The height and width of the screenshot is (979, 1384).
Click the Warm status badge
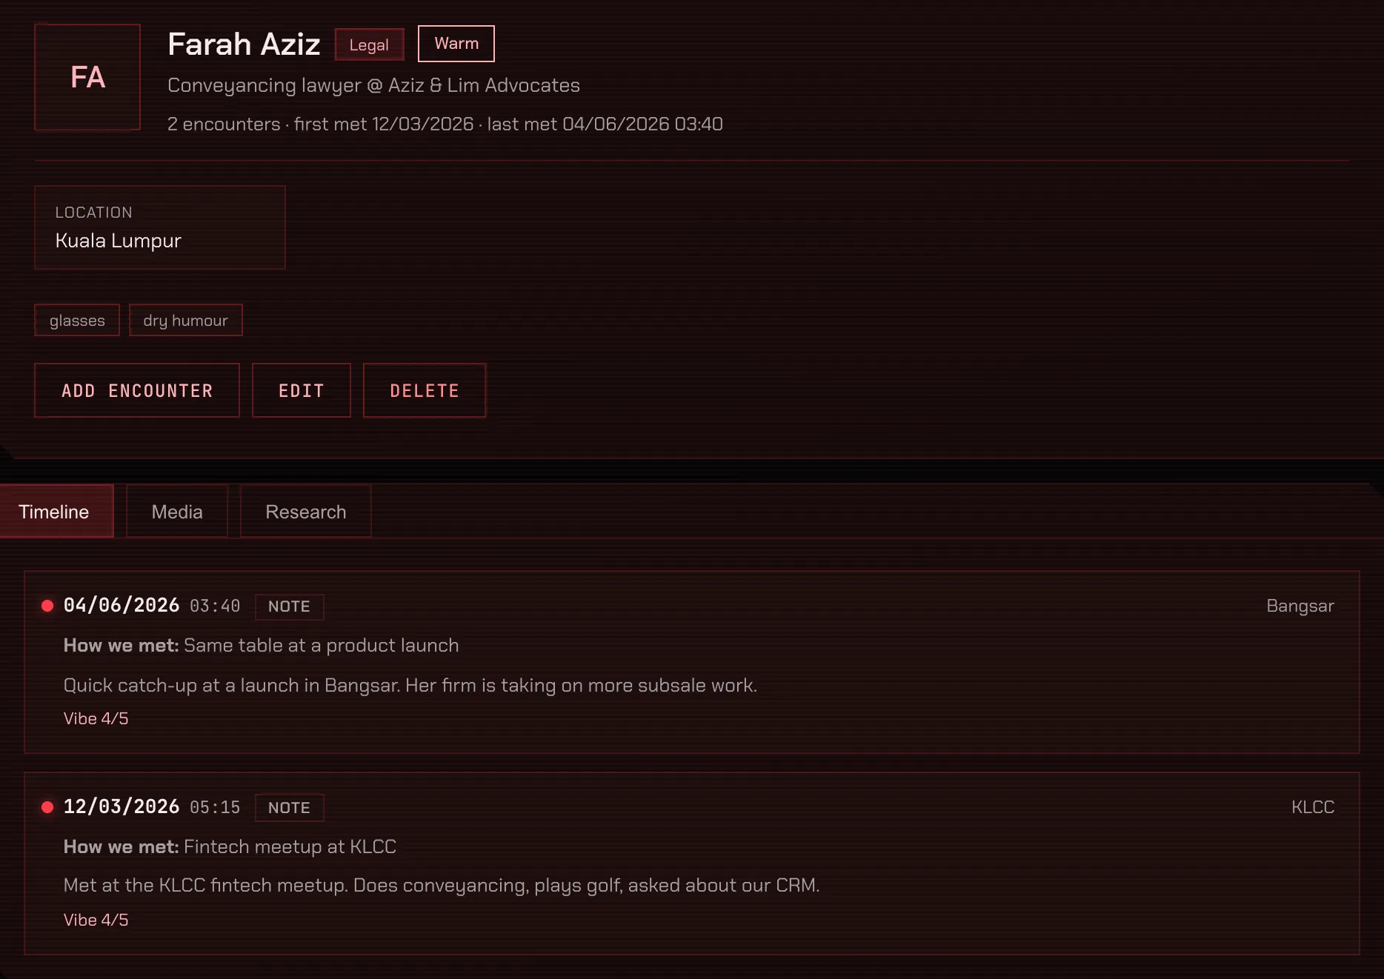456,44
